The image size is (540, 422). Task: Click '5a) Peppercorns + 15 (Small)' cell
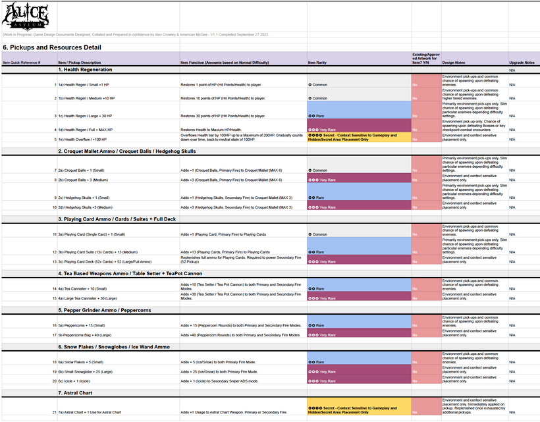click(x=119, y=321)
